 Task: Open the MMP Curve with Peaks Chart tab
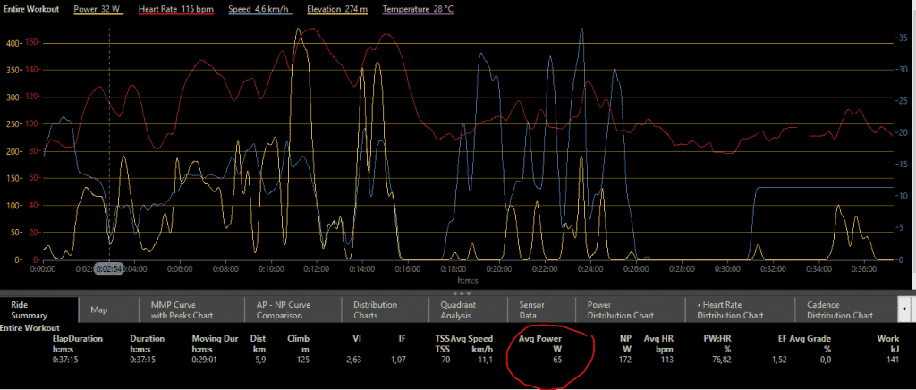tap(178, 309)
